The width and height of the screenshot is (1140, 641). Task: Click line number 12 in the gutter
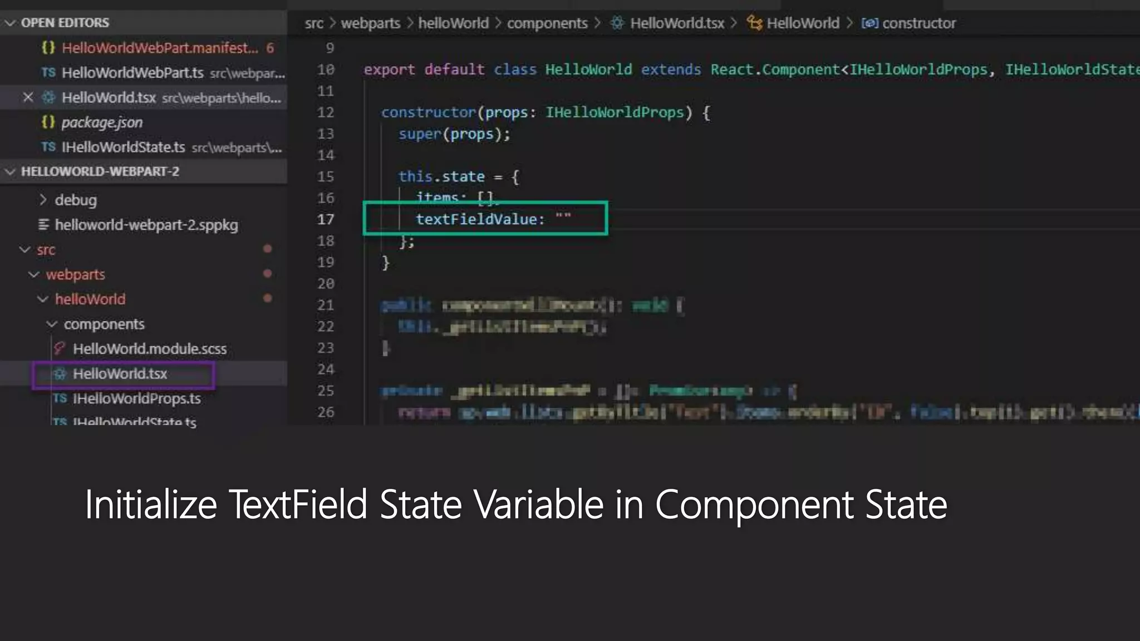click(326, 112)
